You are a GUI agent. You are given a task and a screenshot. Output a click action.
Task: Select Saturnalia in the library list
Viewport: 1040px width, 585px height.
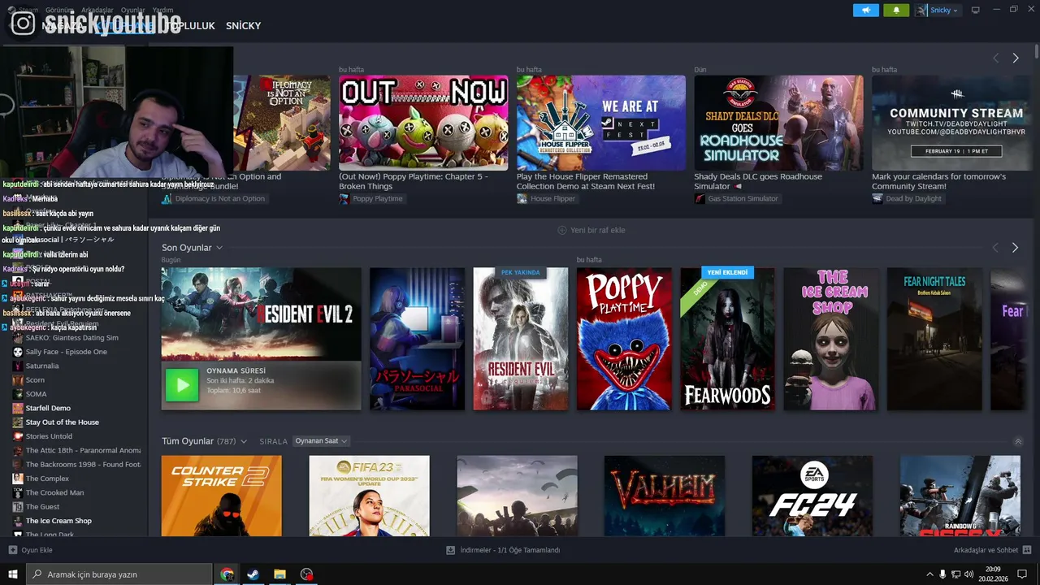tap(42, 366)
